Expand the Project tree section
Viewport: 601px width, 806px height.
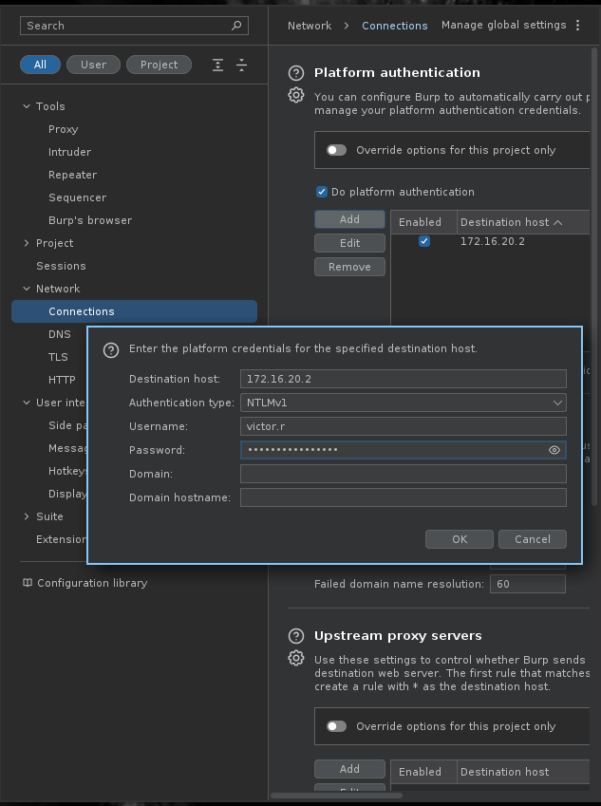[27, 243]
